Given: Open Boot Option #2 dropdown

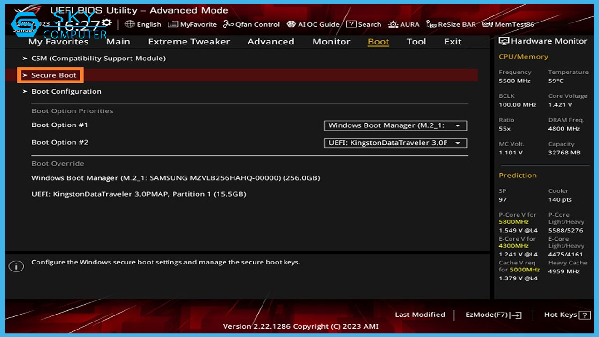Looking at the screenshot, I should click(x=395, y=143).
